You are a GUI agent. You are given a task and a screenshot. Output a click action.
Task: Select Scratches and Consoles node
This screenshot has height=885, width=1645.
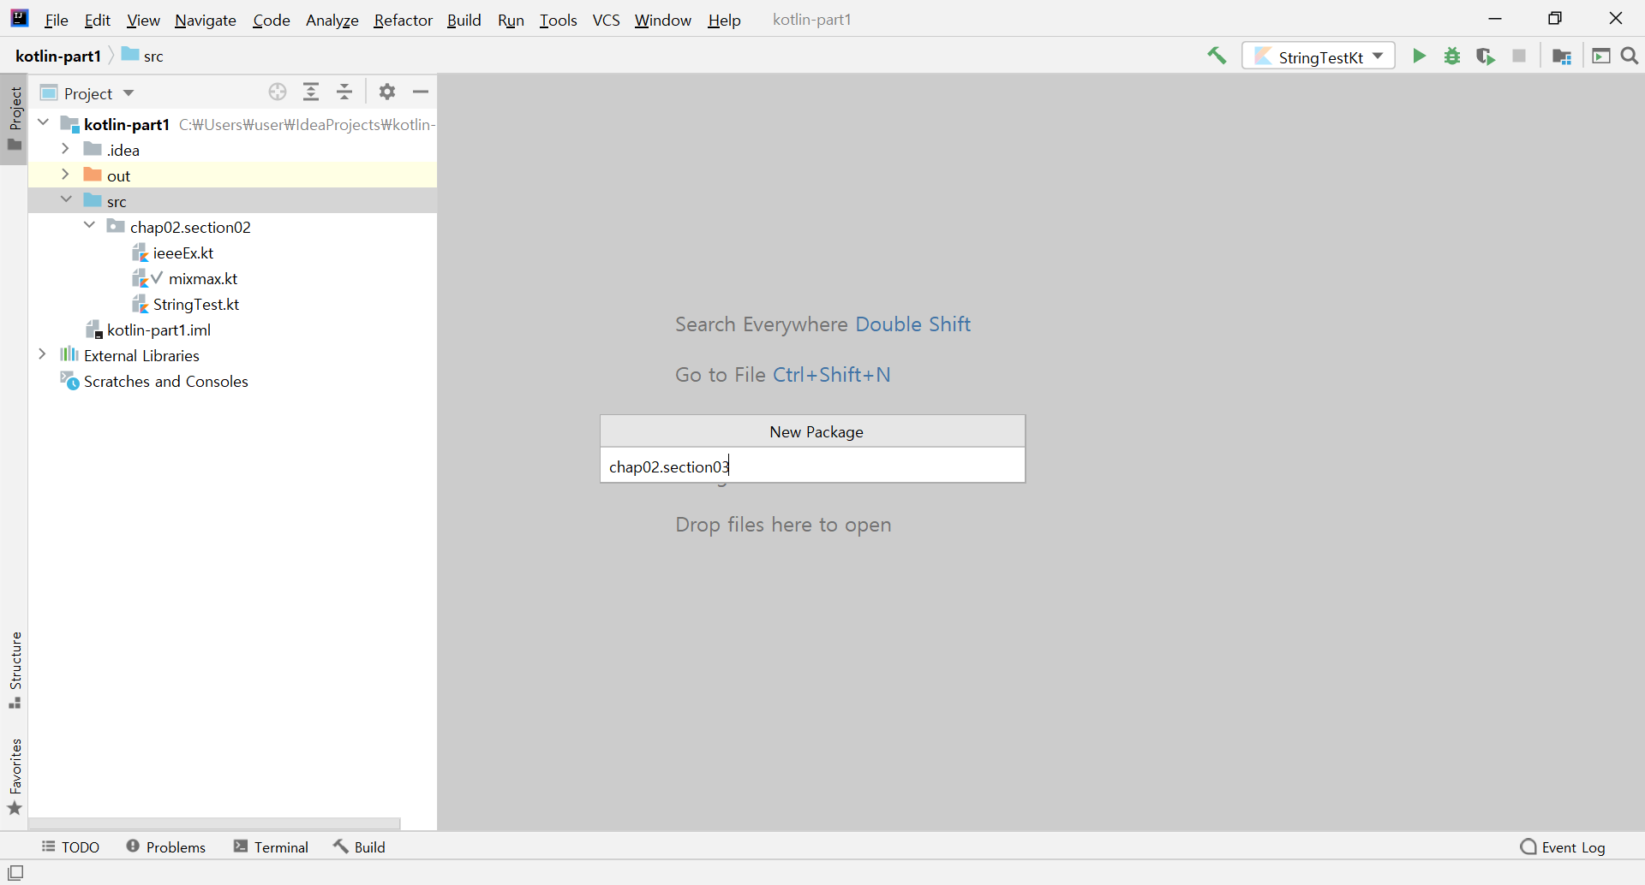[x=165, y=381]
